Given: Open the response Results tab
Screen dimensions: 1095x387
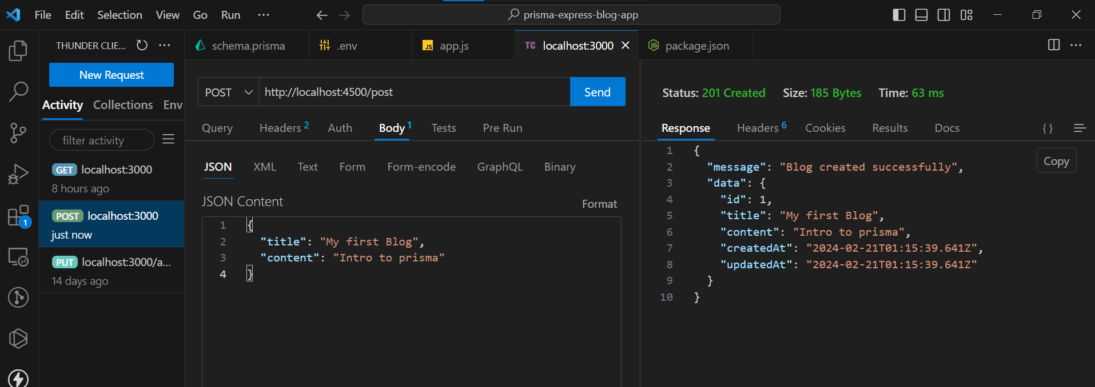Looking at the screenshot, I should pos(890,128).
